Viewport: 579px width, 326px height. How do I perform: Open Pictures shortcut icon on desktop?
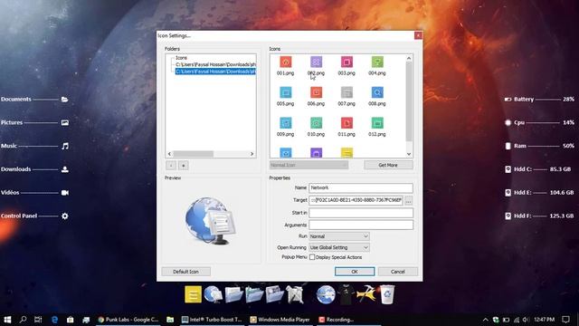pyautogui.click(x=64, y=123)
